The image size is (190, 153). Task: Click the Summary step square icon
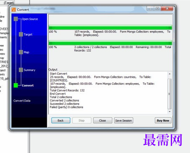[21, 70]
